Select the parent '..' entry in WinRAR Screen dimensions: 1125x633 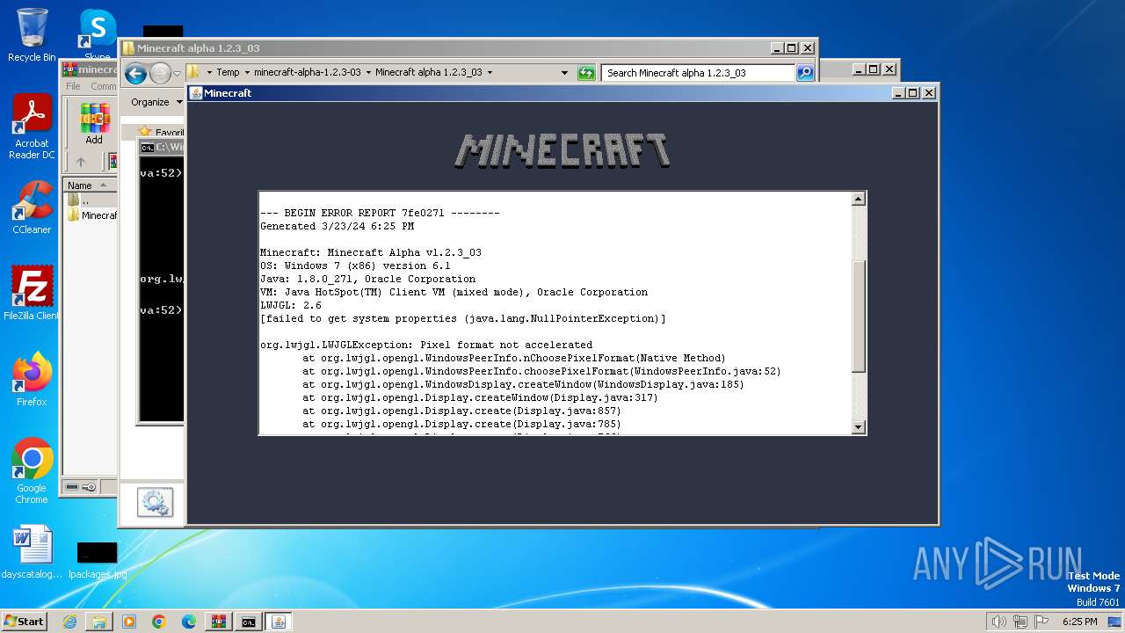click(78, 200)
